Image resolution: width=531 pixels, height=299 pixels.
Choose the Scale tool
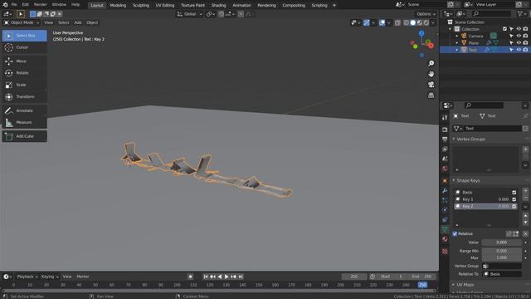point(24,85)
